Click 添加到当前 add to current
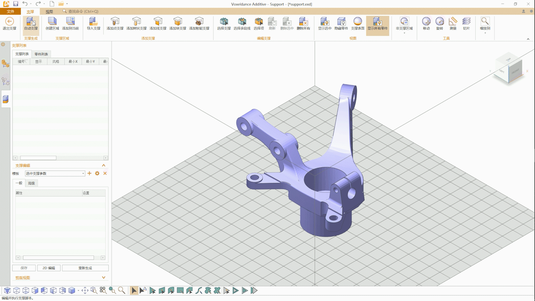This screenshot has height=301, width=535. (70, 24)
